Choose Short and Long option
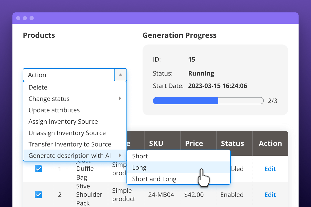Screen dimensions: 311x207 pyautogui.click(x=154, y=179)
